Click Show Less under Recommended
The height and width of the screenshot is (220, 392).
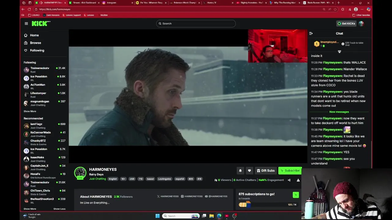click(x=59, y=209)
